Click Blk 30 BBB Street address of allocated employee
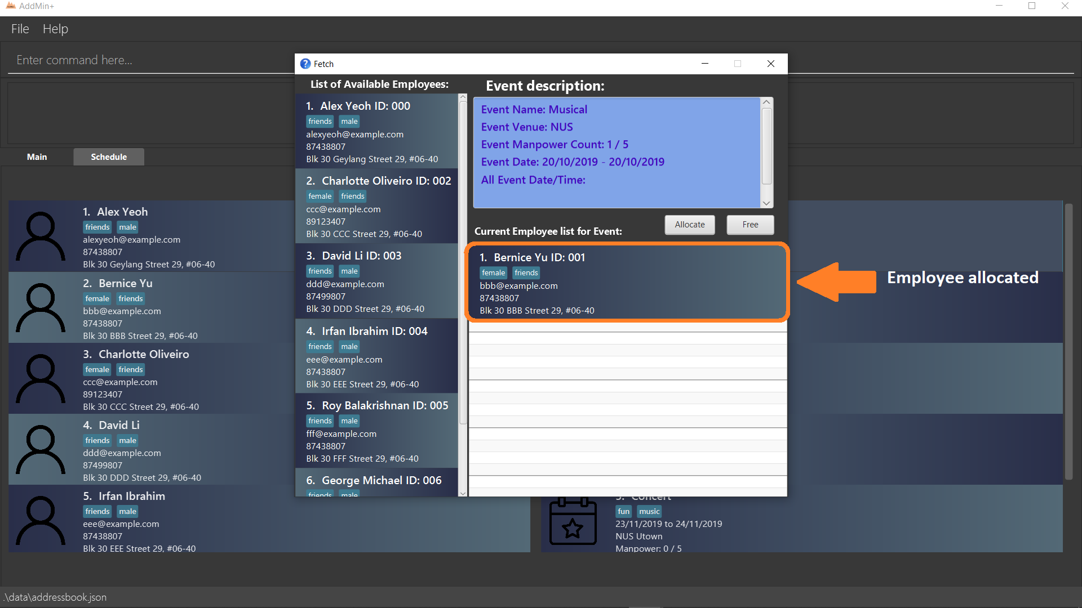Screen dimensions: 1082x608 coord(537,311)
